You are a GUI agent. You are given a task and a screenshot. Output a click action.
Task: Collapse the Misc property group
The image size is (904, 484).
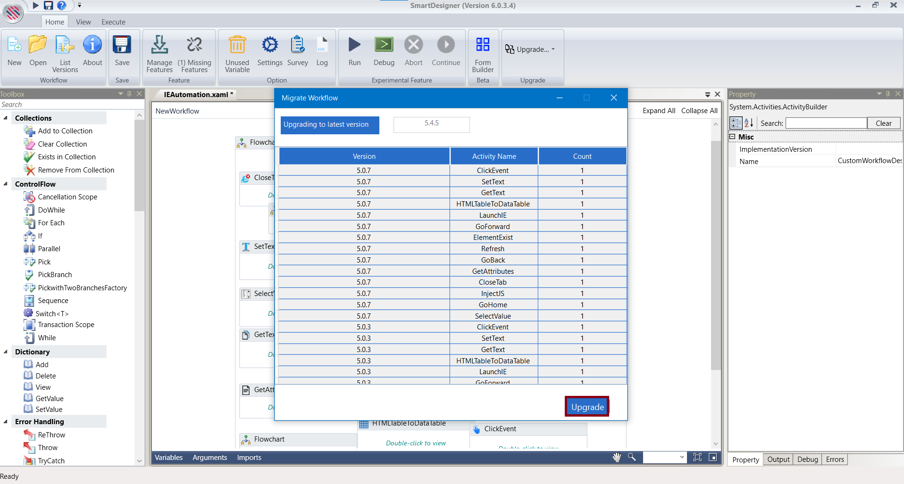(732, 137)
